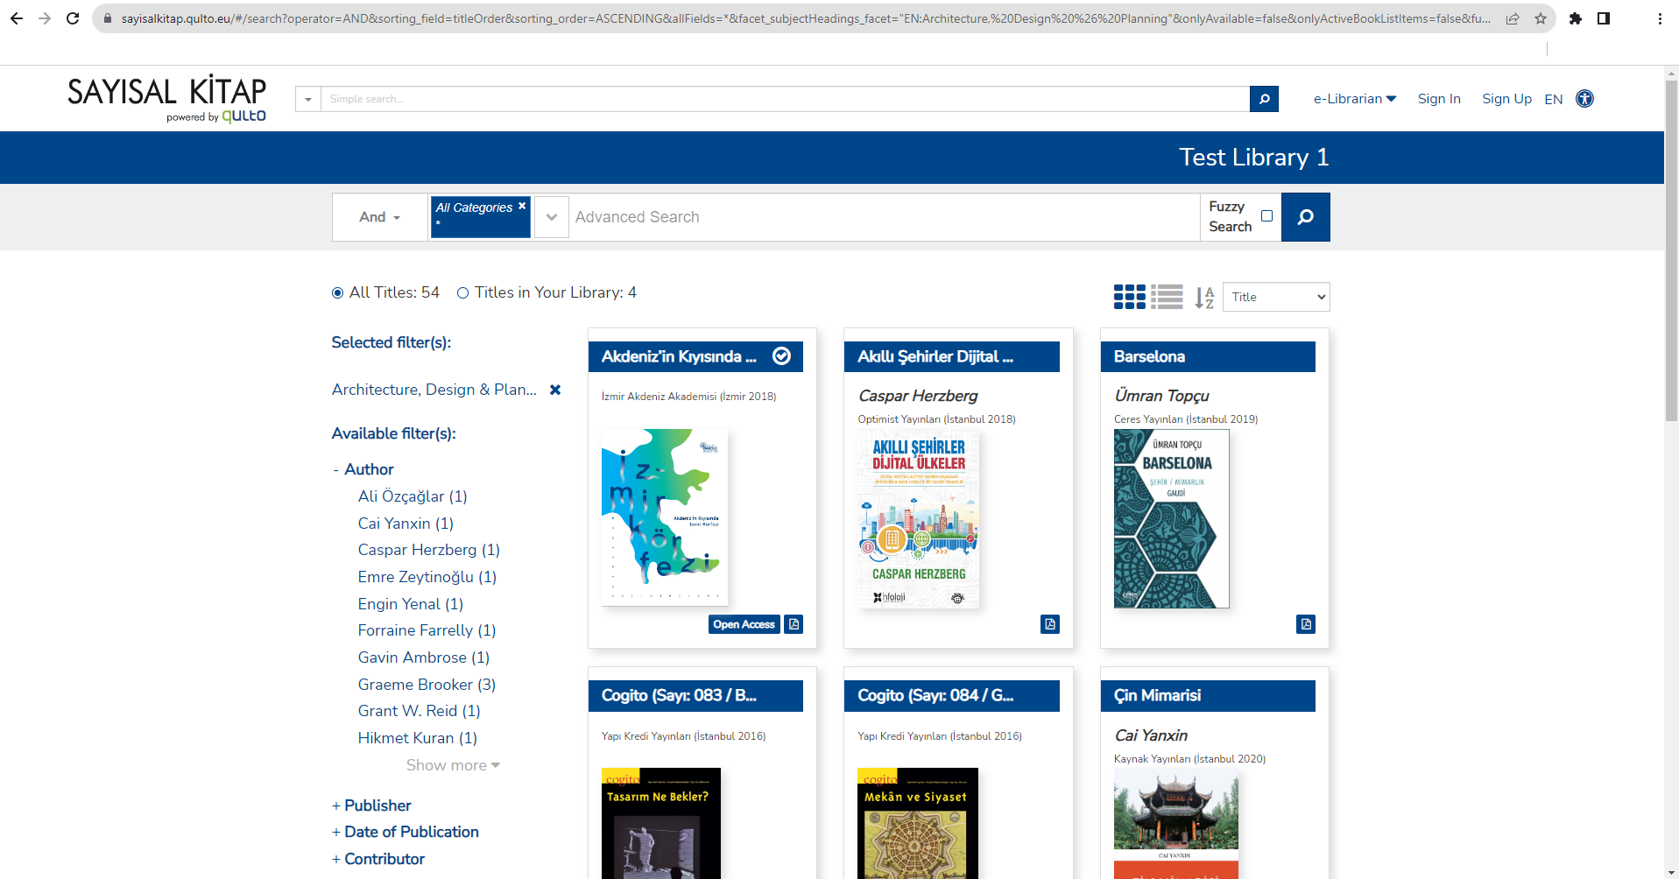Open PDF icon on Akıllı Şehirler card
Viewport: 1679px width, 879px height.
click(x=1050, y=624)
